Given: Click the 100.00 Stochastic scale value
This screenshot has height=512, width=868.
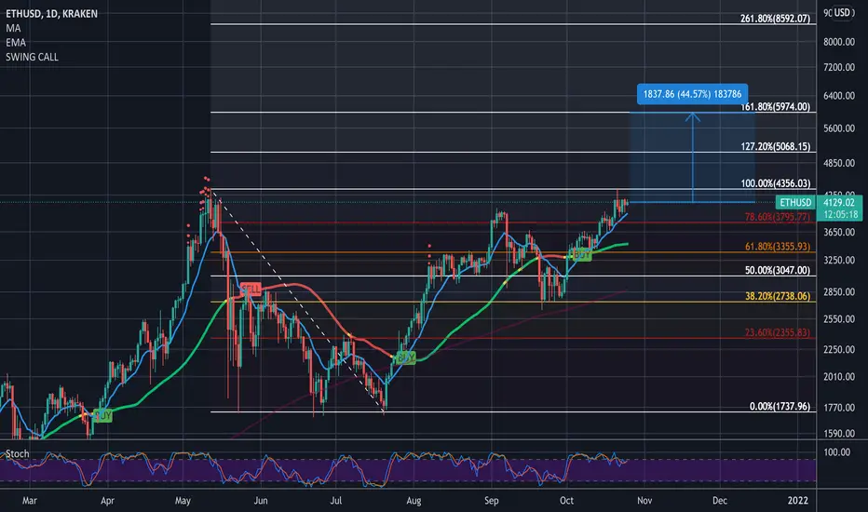Looking at the screenshot, I should [837, 451].
